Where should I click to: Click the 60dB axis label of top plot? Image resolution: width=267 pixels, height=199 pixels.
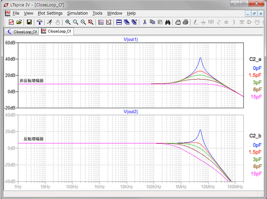pos(11,43)
